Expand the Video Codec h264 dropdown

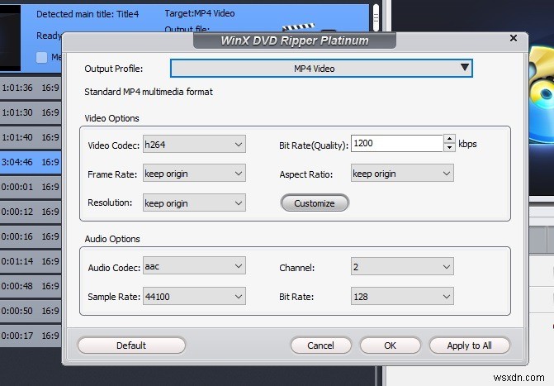[x=194, y=144]
